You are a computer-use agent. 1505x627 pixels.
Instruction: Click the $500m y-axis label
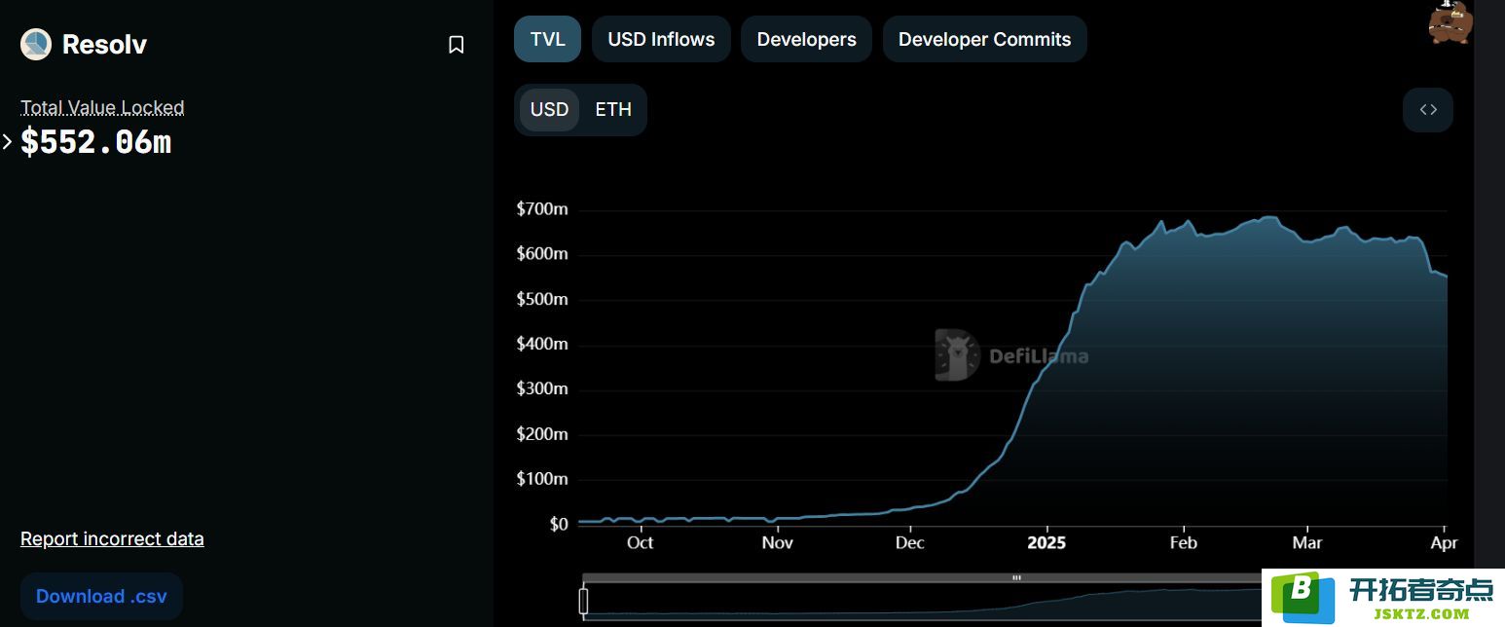(x=542, y=299)
